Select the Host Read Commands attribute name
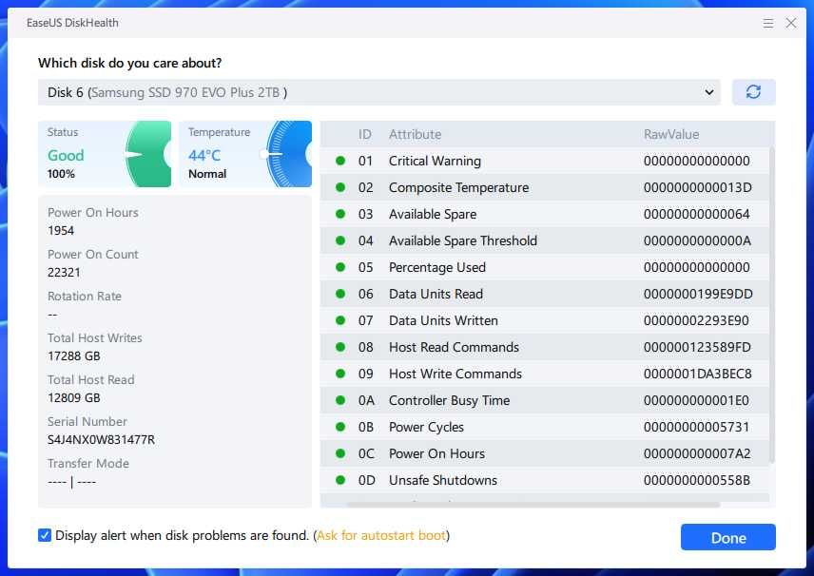The image size is (814, 576). [x=454, y=347]
